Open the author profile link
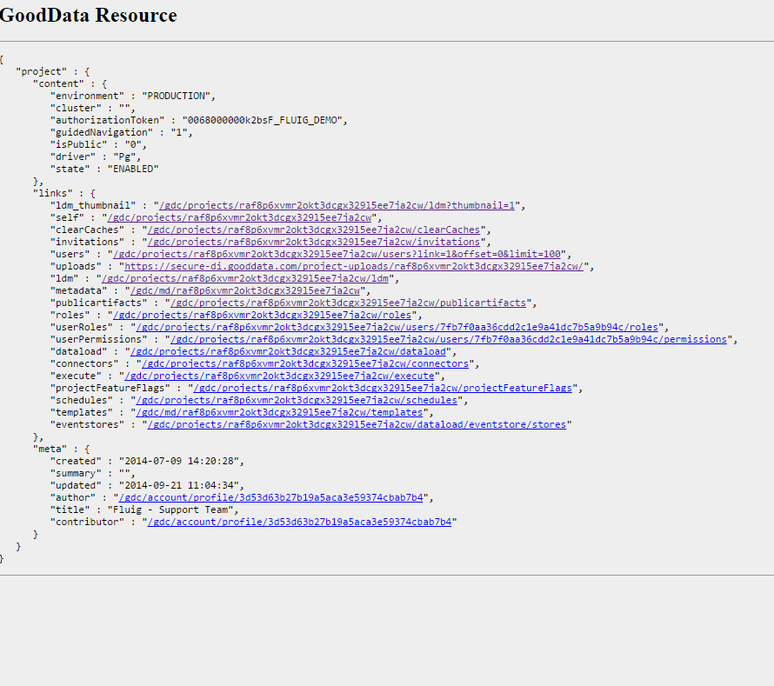The width and height of the screenshot is (774, 686). click(x=271, y=497)
